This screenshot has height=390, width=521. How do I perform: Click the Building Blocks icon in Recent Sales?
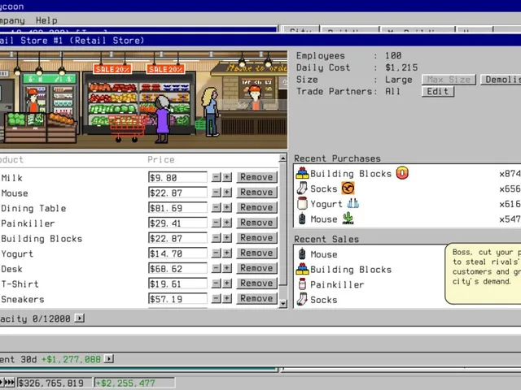coord(302,269)
